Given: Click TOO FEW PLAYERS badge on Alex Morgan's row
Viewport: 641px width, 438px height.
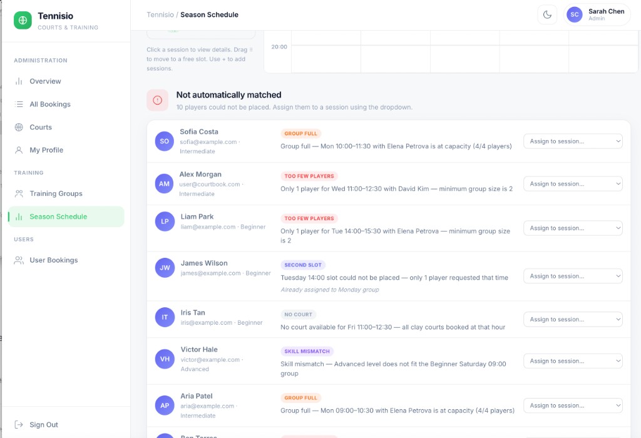Looking at the screenshot, I should tap(309, 176).
